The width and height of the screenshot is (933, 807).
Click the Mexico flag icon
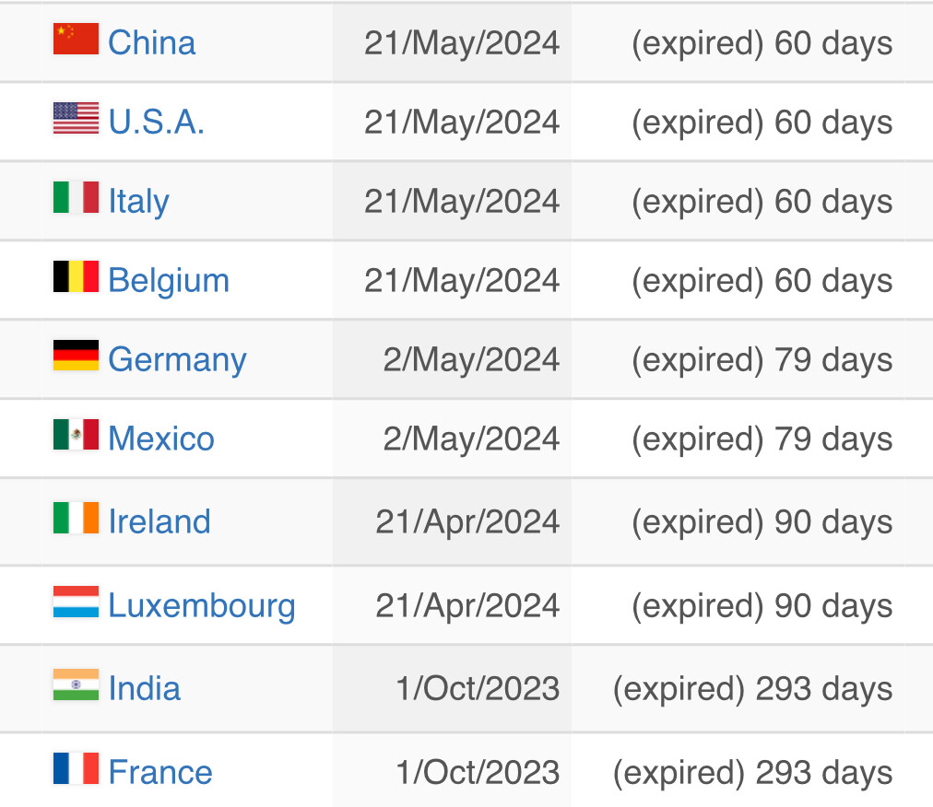coord(76,435)
